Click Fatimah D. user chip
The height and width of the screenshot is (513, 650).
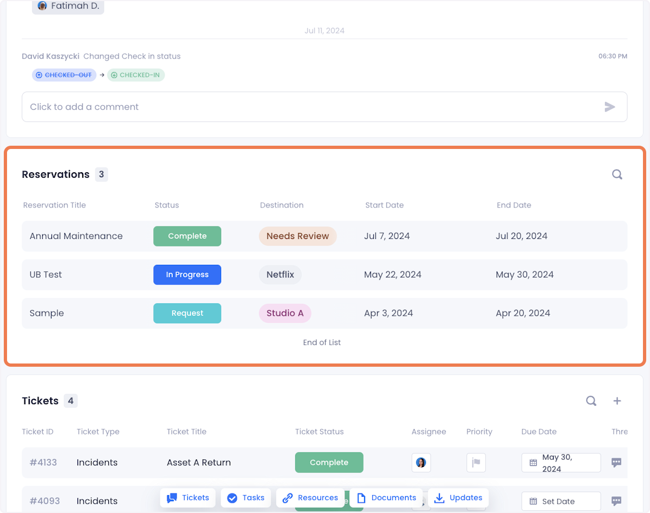[x=68, y=7]
